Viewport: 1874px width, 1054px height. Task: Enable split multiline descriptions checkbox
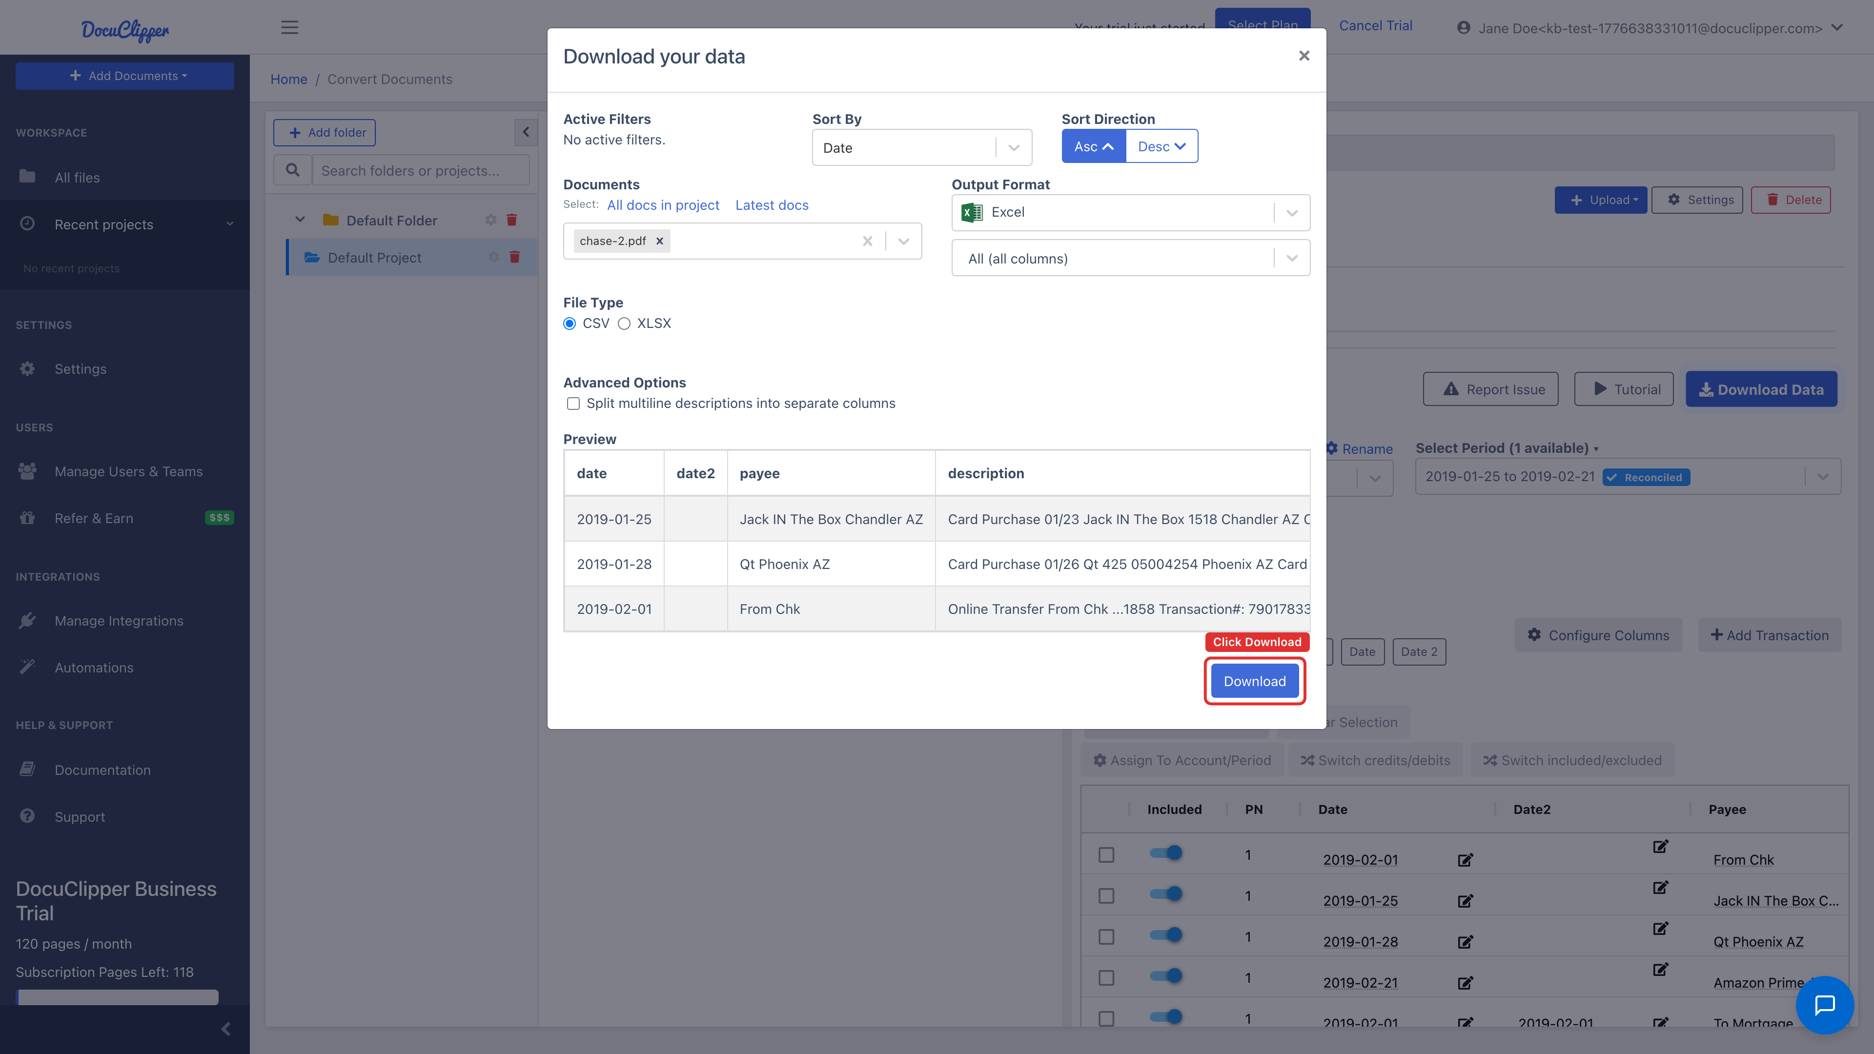click(x=573, y=404)
